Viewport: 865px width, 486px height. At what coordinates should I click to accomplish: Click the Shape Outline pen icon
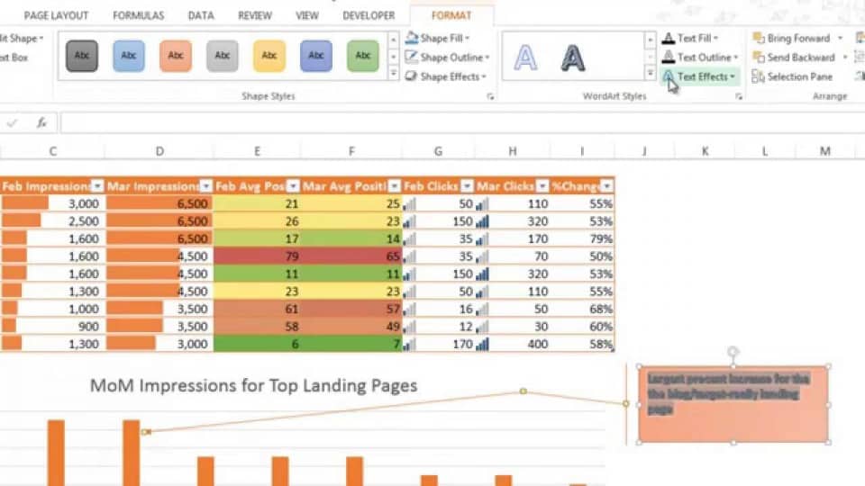point(412,57)
